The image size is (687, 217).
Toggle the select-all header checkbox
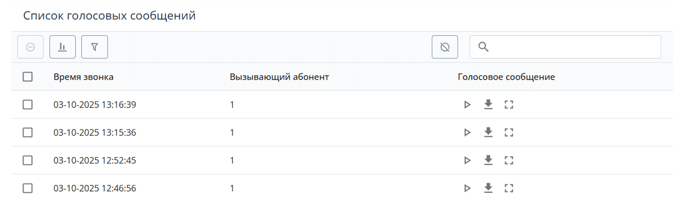pyautogui.click(x=28, y=77)
